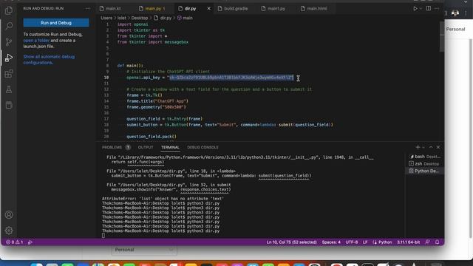Click the editor minimap scrollbar

pos(442,36)
